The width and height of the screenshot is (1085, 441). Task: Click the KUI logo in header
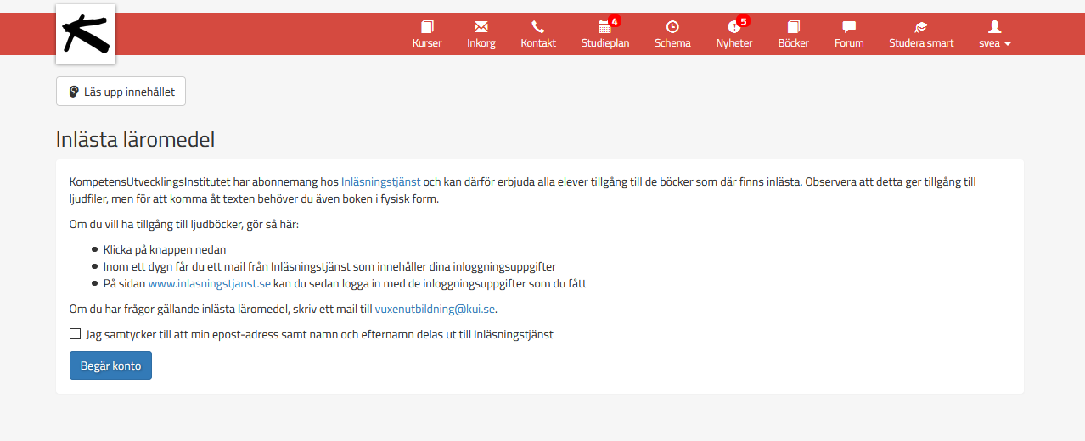pos(86,34)
